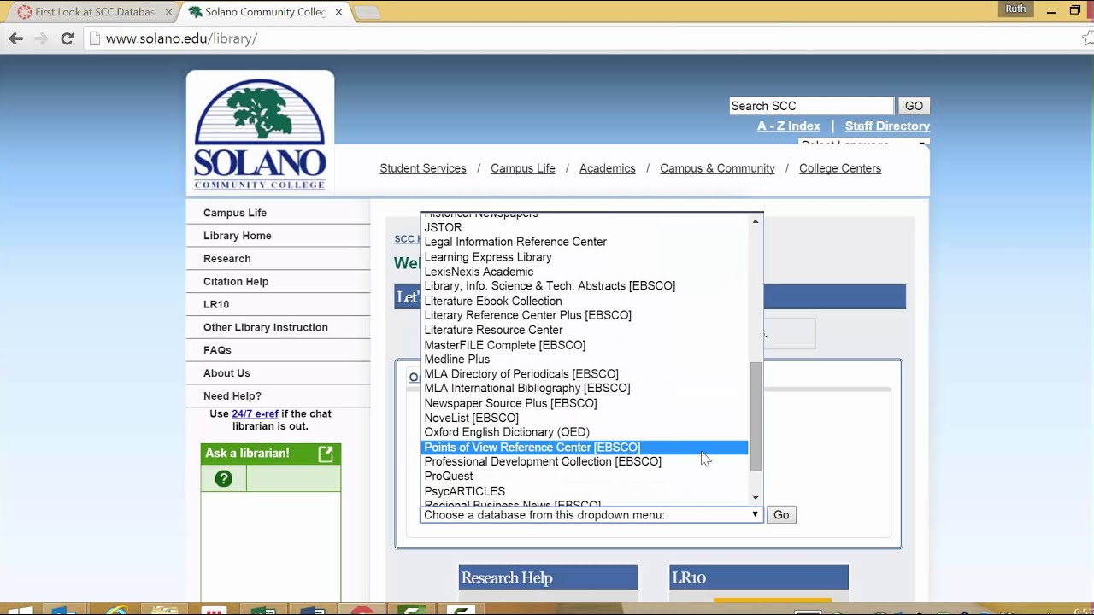
Task: Click the browser back arrow
Action: 16,38
